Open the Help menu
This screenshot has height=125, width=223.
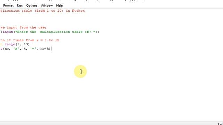60,6
